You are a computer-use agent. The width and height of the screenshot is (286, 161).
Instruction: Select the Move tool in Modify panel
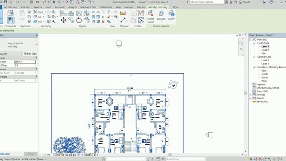63,20
